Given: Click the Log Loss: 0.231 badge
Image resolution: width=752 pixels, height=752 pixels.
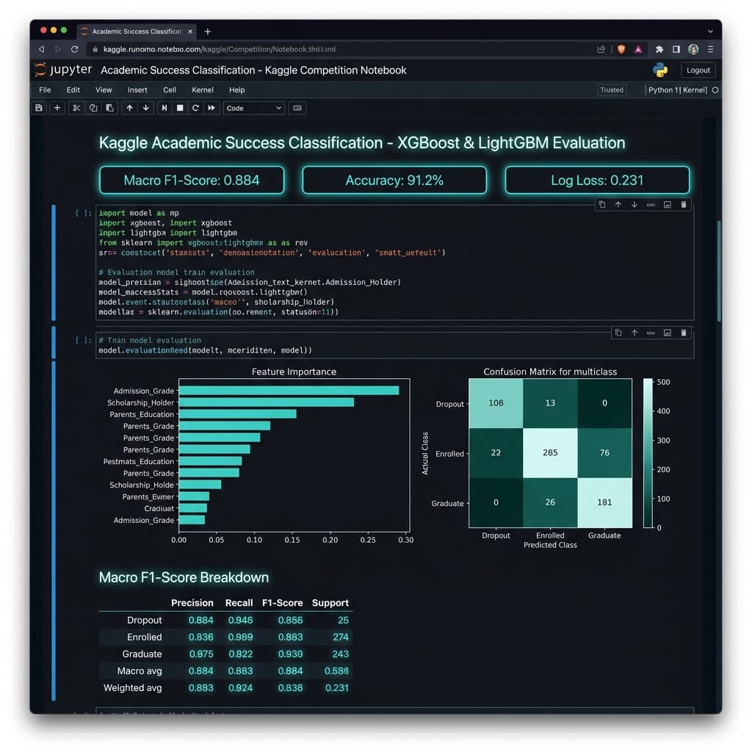Looking at the screenshot, I should [x=597, y=181].
